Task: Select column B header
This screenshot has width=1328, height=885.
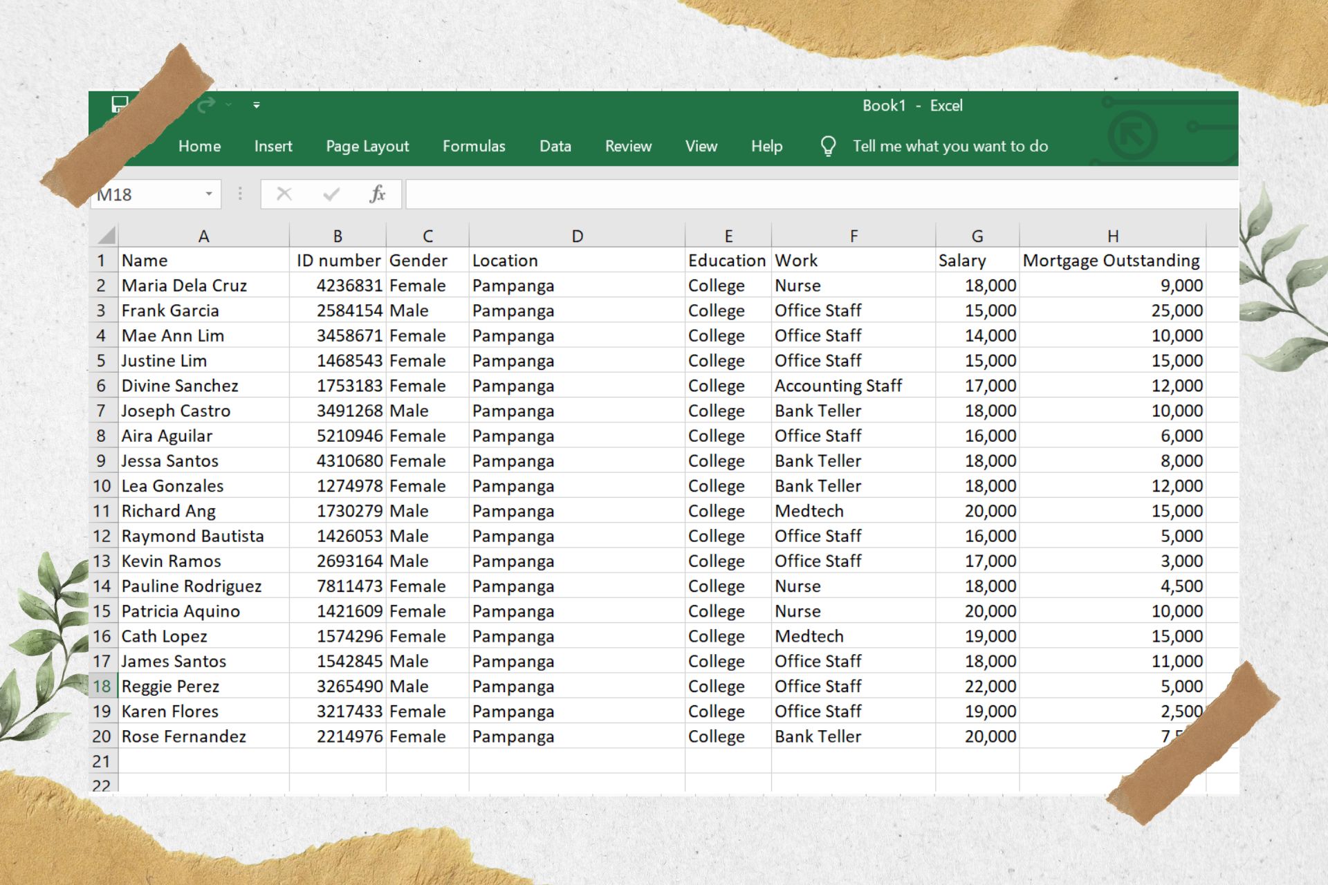Action: coord(338,236)
